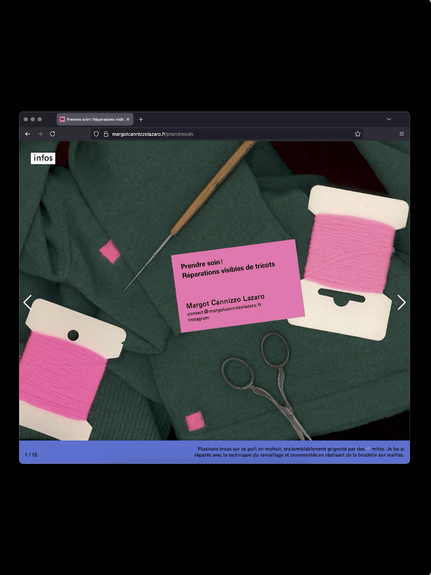The width and height of the screenshot is (431, 575).
Task: Open the infos panel button
Action: point(43,158)
